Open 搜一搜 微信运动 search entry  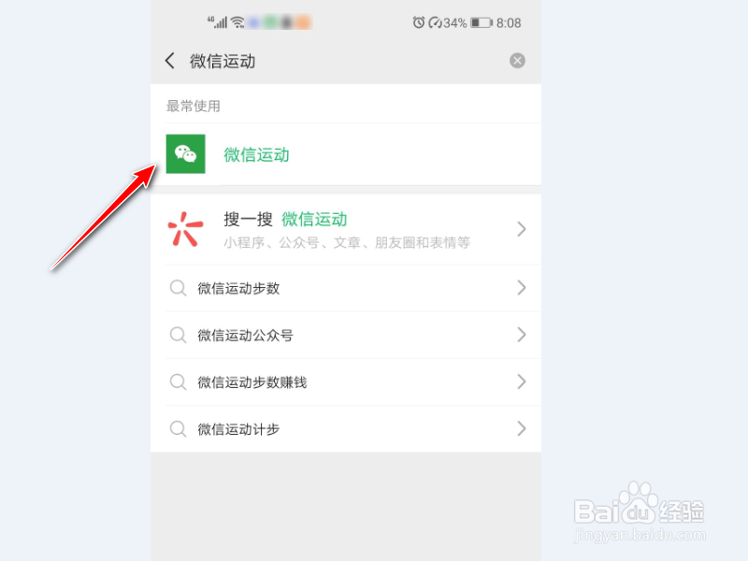click(x=346, y=229)
